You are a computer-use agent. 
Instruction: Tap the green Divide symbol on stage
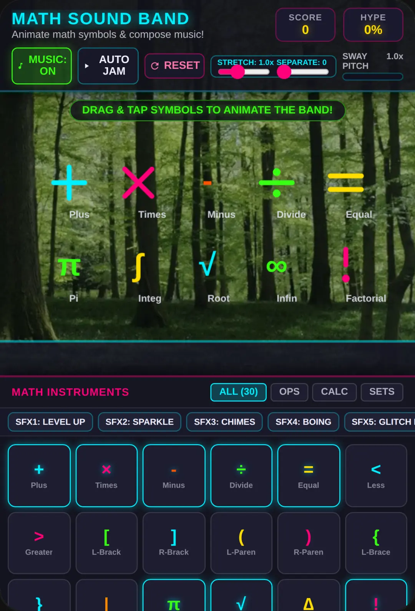point(277,183)
